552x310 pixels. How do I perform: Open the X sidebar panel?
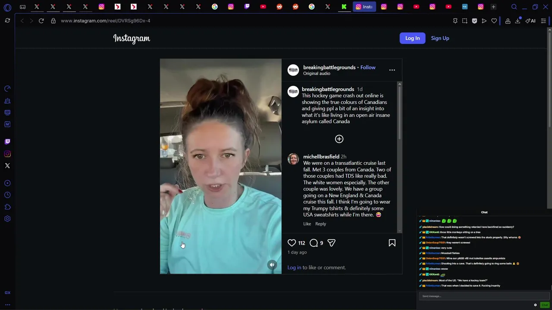tap(7, 166)
